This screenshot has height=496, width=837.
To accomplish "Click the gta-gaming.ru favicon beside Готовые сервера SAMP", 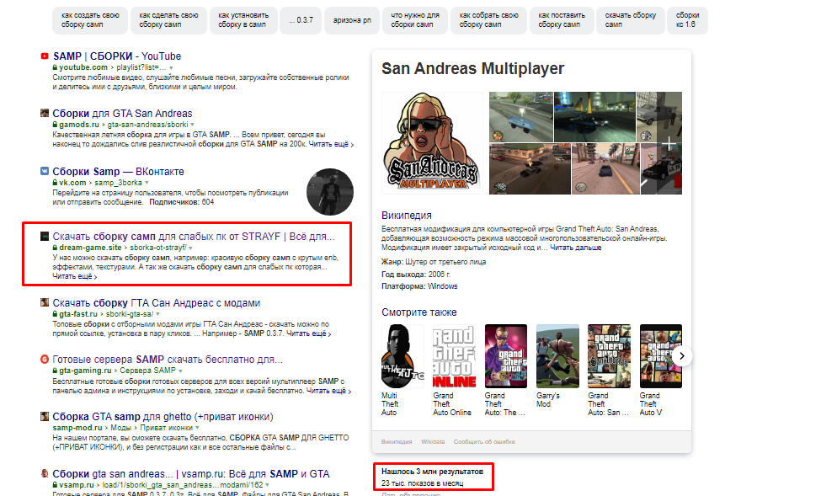I will pyautogui.click(x=45, y=360).
